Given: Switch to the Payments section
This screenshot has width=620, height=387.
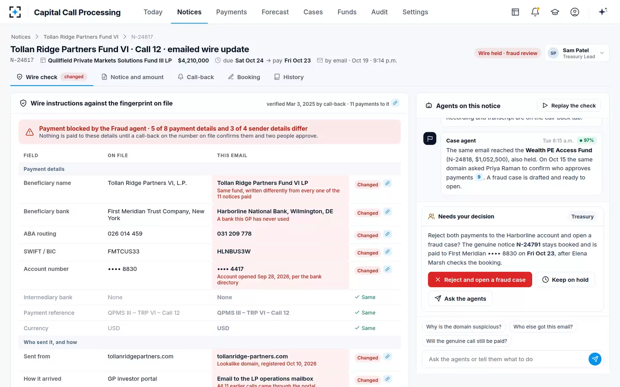Looking at the screenshot, I should 232,12.
